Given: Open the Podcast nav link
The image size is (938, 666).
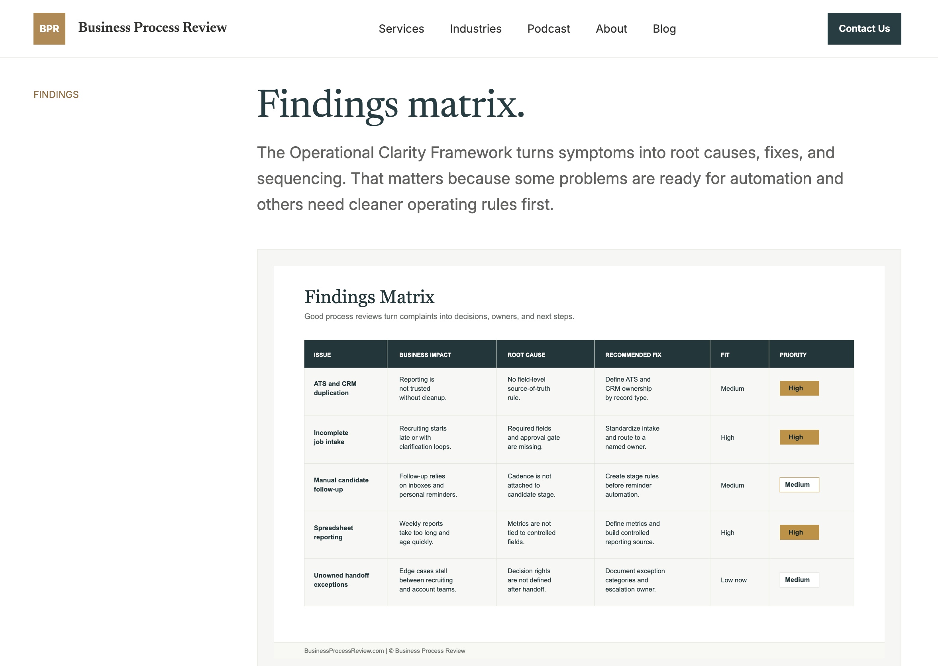Looking at the screenshot, I should pyautogui.click(x=548, y=29).
